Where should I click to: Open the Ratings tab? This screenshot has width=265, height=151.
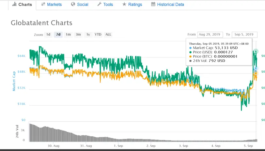click(132, 5)
